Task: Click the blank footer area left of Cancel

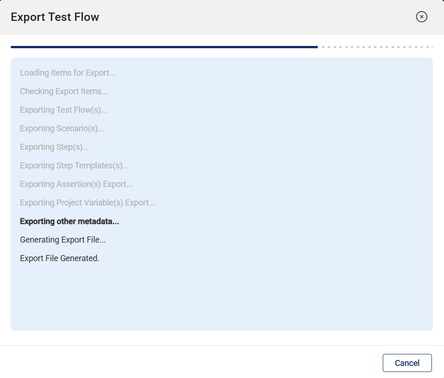Action: 186,363
